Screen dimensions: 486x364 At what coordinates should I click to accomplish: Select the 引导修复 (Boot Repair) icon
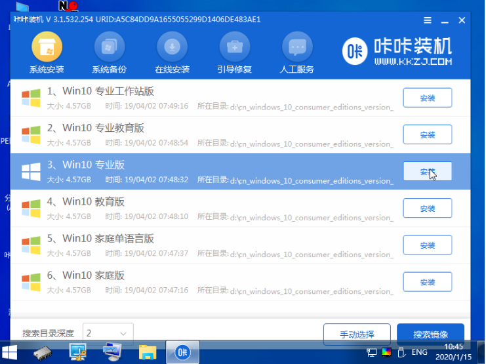234,47
